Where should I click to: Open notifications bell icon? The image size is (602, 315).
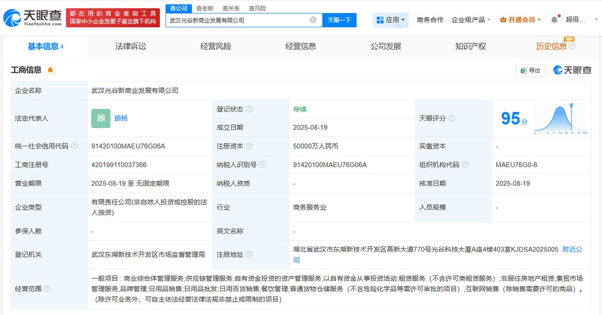coord(554,20)
